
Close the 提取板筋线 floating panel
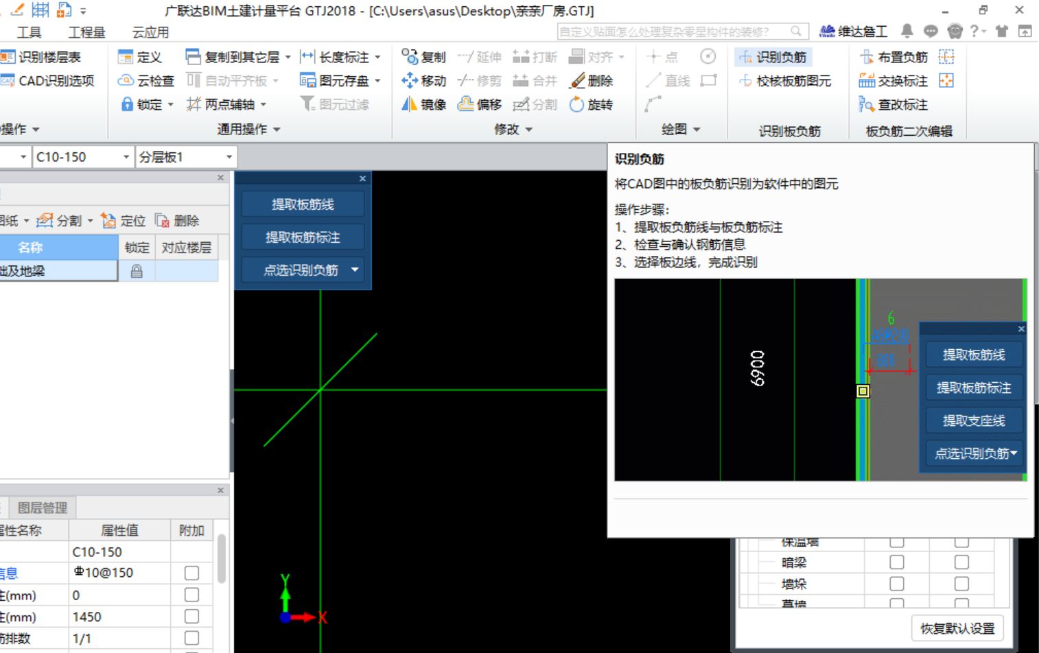click(x=362, y=178)
